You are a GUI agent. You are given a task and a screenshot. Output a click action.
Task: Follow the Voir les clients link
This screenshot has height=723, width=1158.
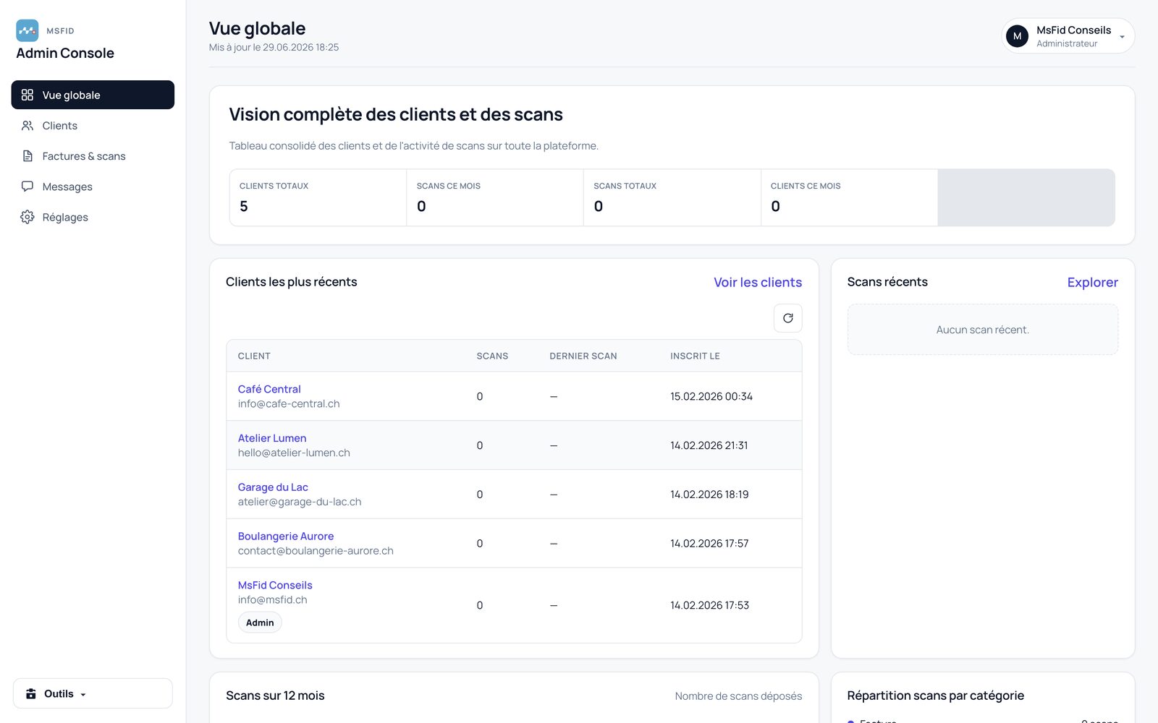coord(758,283)
